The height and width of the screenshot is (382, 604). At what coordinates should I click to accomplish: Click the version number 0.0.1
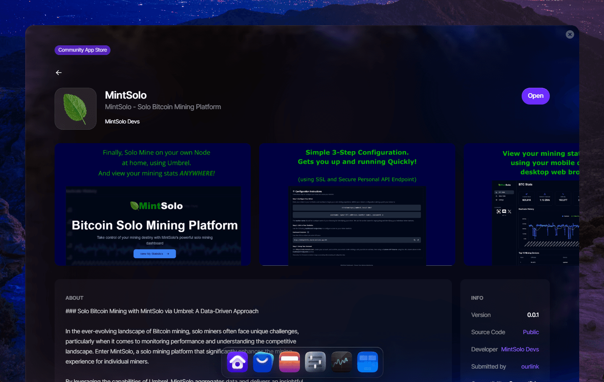coord(533,315)
